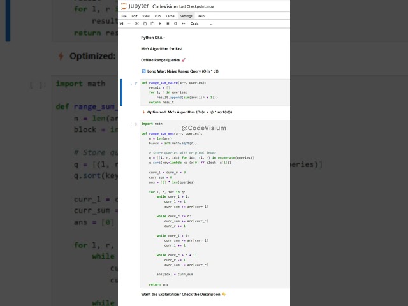Restart the kernel with the circular arrow
The width and height of the screenshot is (408, 306).
pos(176,24)
